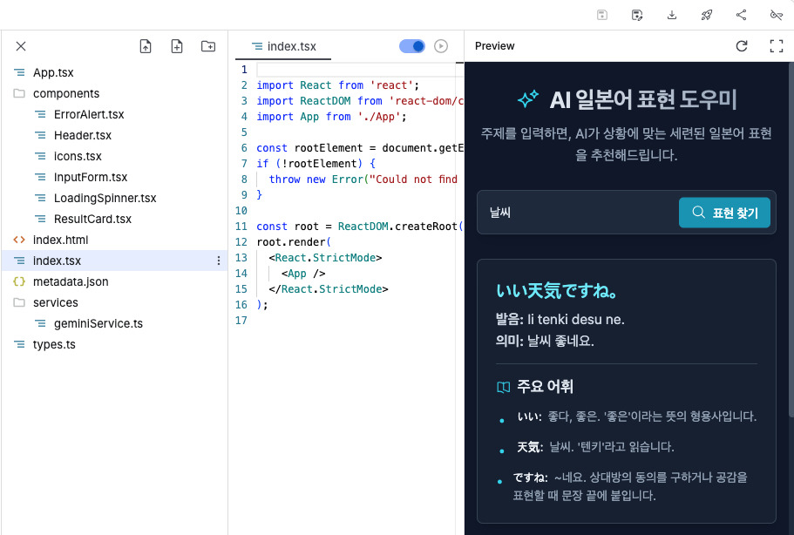Click the 표현 찾기 search button
Viewport: 794px width, 535px height.
[724, 213]
